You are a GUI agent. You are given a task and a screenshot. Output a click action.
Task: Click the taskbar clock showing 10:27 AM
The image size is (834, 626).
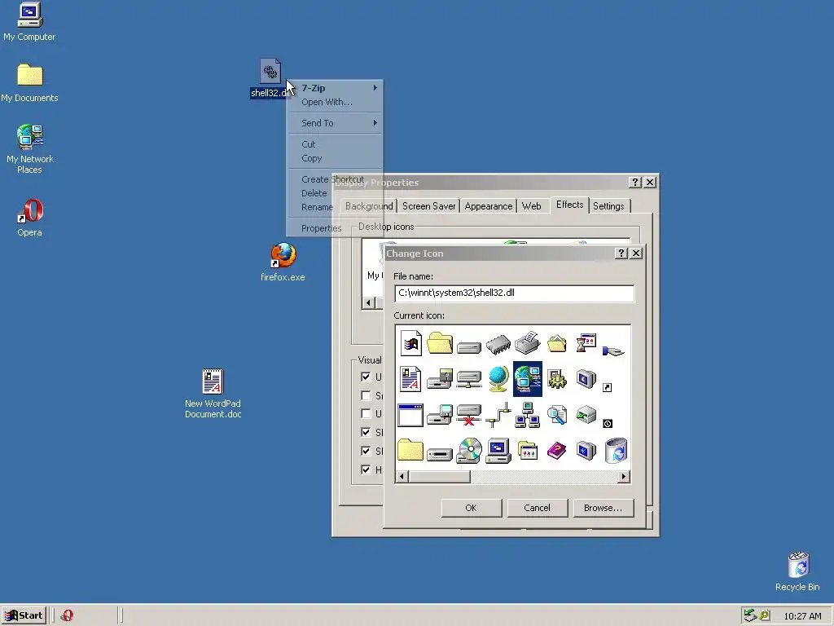pyautogui.click(x=802, y=616)
